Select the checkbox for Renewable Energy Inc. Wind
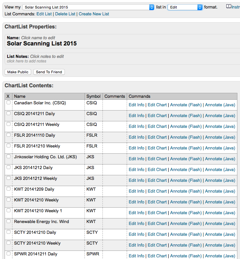240x259 pixels. pos(9,221)
